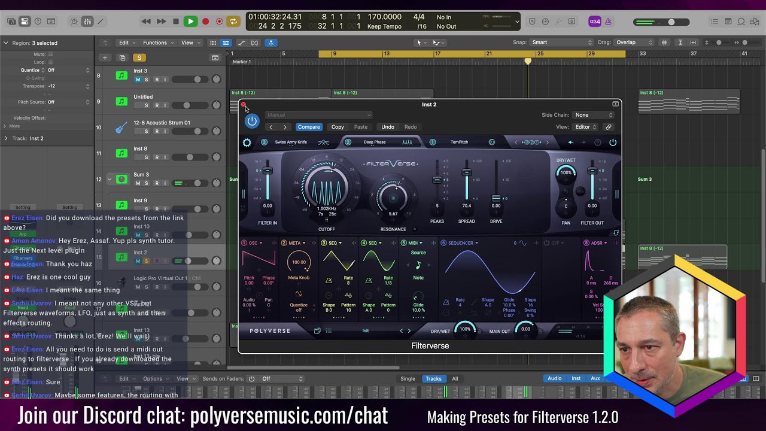Open the Logic Pro library icon
This screenshot has width=766, height=431.
tap(11, 22)
